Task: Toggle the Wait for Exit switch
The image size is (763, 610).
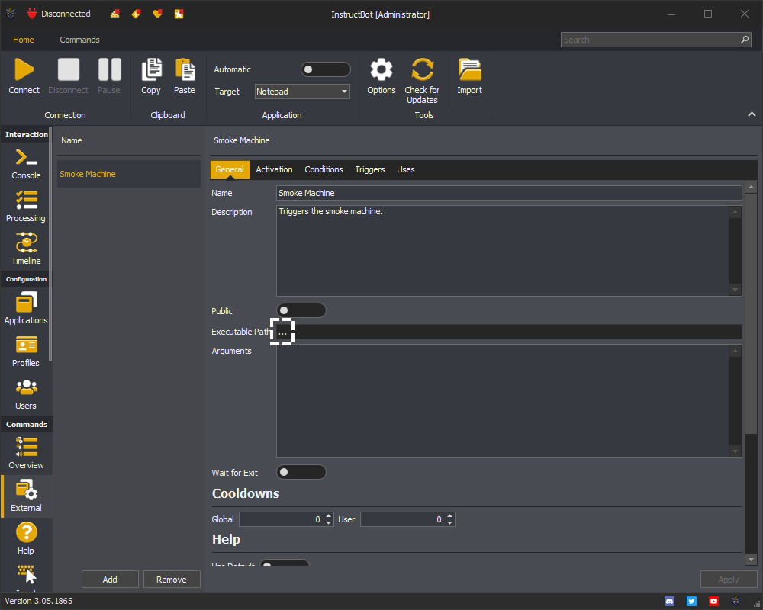Action: pos(301,472)
